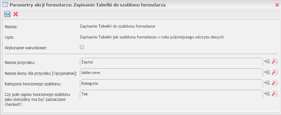Image resolution: width=281 pixels, height=115 pixels.
Task: Enable the Wykonanie warunkowe checkbox
Action: pyautogui.click(x=82, y=47)
